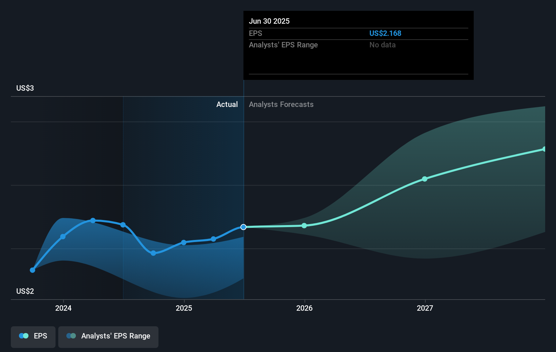
Task: Click the US$3 y-axis label
Action: 25,88
